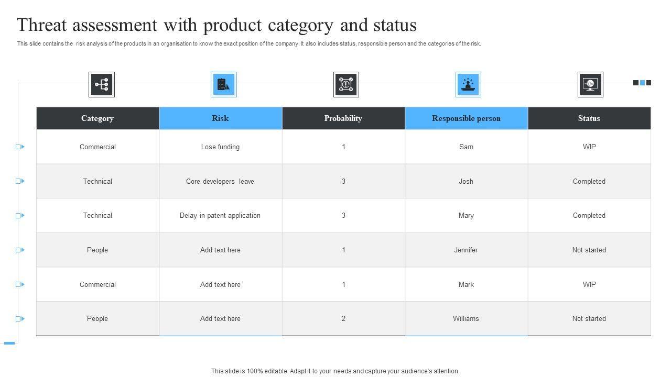The width and height of the screenshot is (671, 377).
Task: Click the slide title about threat assessment
Action: [x=217, y=25]
